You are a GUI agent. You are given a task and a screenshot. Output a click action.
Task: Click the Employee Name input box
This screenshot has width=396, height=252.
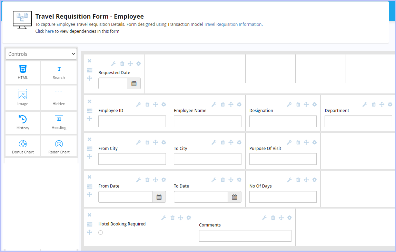click(208, 121)
